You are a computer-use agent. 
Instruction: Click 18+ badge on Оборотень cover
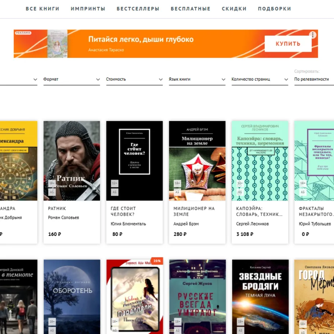52,321
